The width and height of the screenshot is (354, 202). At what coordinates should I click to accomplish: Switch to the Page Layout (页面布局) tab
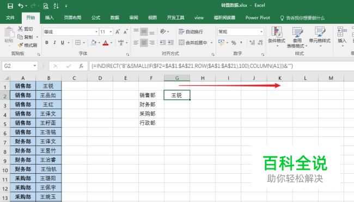[72, 17]
